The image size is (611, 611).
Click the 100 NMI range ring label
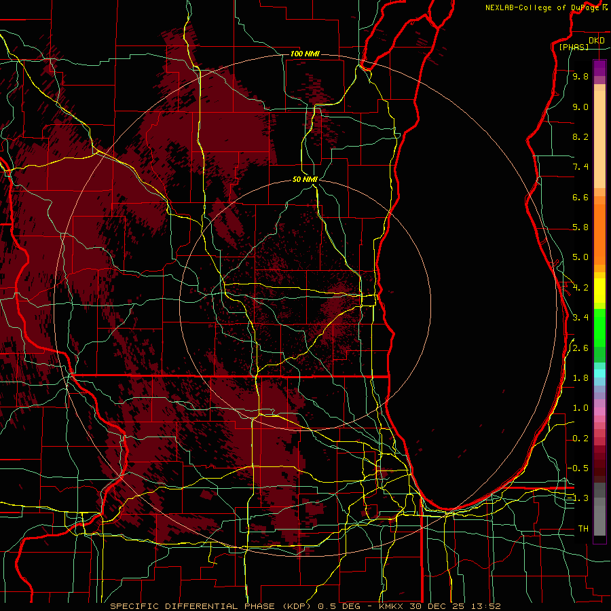click(305, 54)
